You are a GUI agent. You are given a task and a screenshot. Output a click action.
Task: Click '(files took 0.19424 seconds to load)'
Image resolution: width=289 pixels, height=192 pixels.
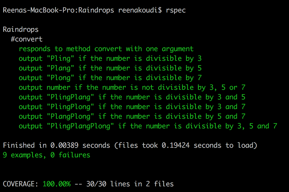pos(186,145)
